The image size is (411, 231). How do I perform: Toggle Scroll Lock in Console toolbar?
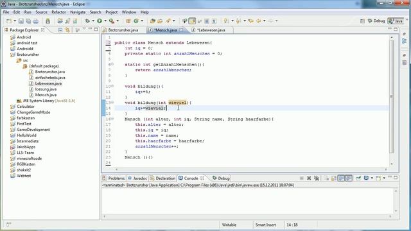tap(334, 178)
